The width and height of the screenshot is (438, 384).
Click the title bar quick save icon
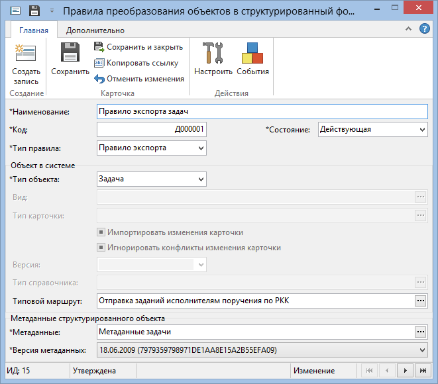click(x=34, y=11)
